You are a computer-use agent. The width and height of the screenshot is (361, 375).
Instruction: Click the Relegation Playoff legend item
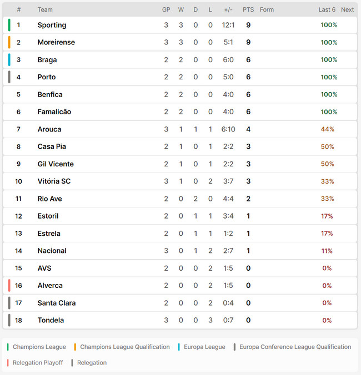point(35,363)
